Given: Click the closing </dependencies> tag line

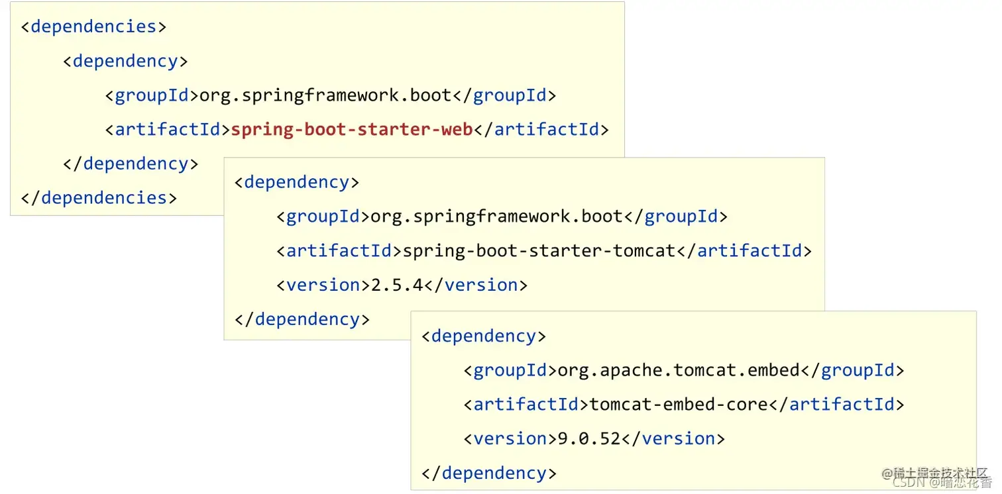Looking at the screenshot, I should (x=99, y=197).
